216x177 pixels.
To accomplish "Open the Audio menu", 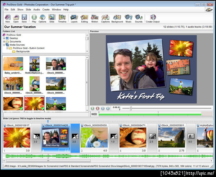I will point(36,9).
